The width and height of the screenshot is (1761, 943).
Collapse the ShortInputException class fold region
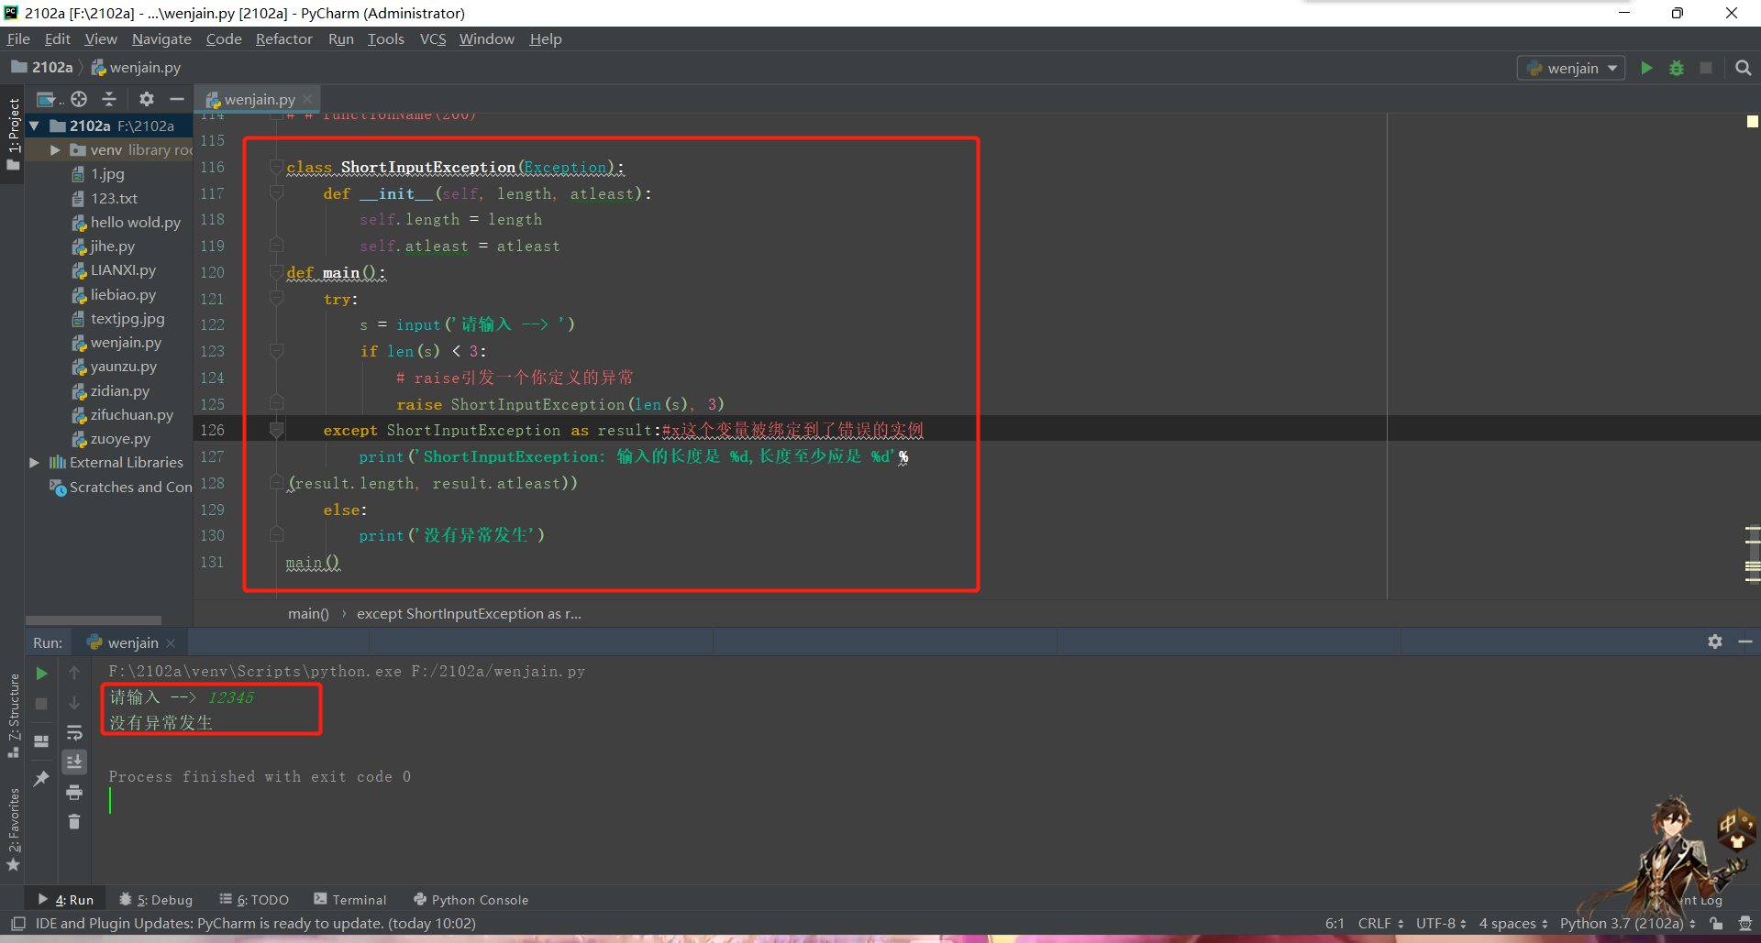(276, 167)
